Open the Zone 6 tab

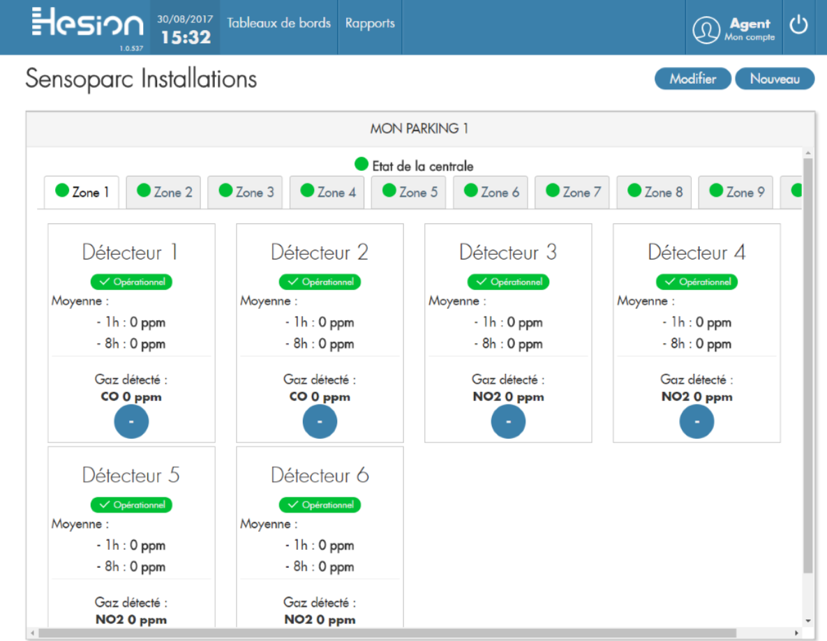491,192
